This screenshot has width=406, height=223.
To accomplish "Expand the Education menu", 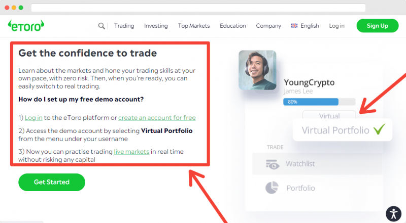I will point(233,26).
